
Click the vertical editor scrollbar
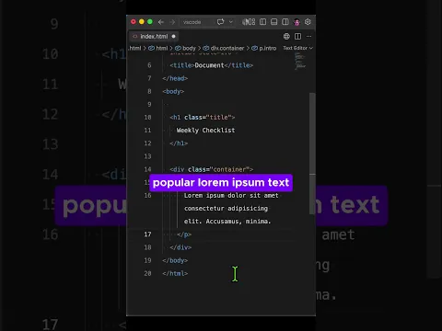click(x=312, y=154)
